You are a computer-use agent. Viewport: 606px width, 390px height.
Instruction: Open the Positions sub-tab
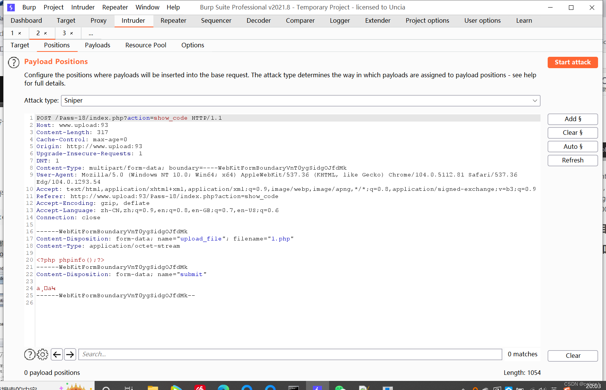pyautogui.click(x=57, y=45)
